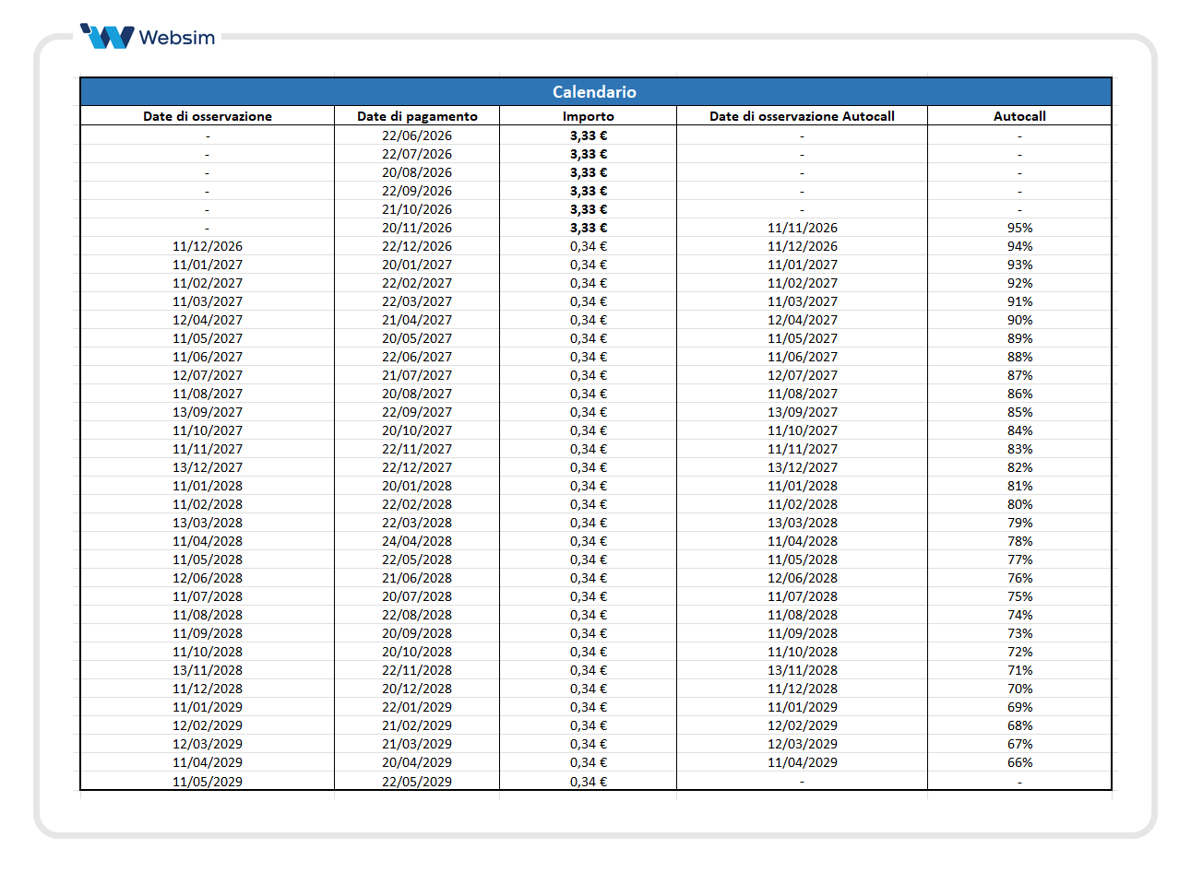Select payment date 20/07/2028
This screenshot has width=1191, height=872.
point(417,596)
